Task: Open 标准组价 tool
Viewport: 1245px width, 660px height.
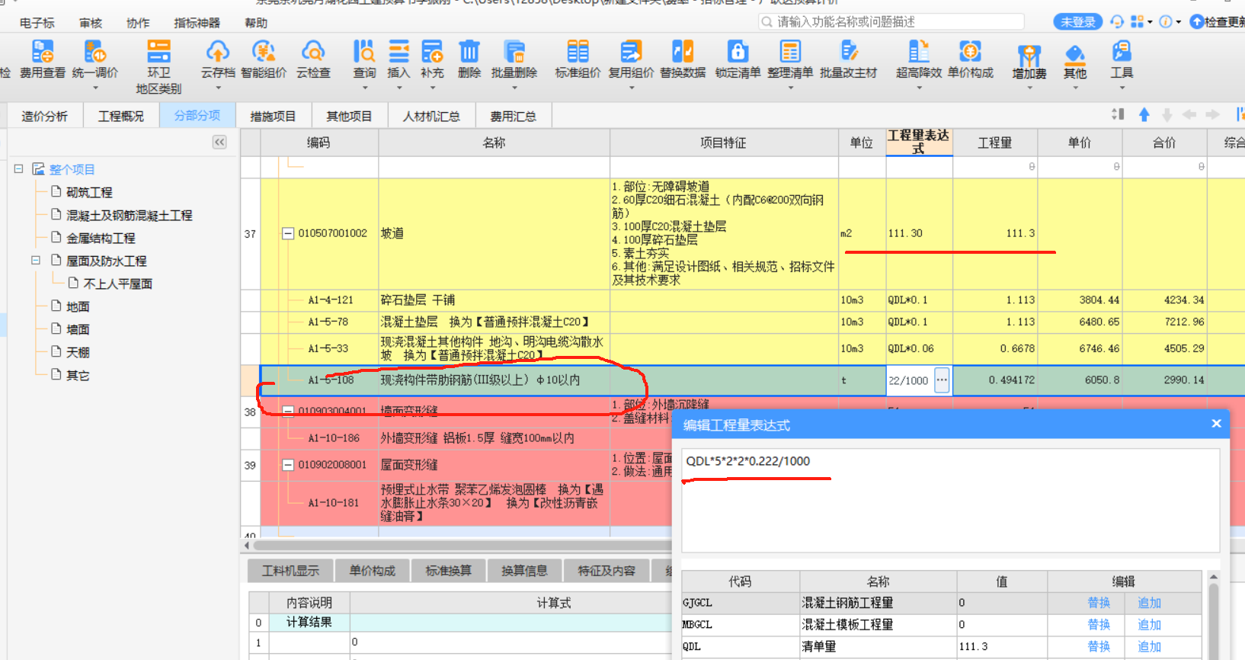Action: point(578,59)
